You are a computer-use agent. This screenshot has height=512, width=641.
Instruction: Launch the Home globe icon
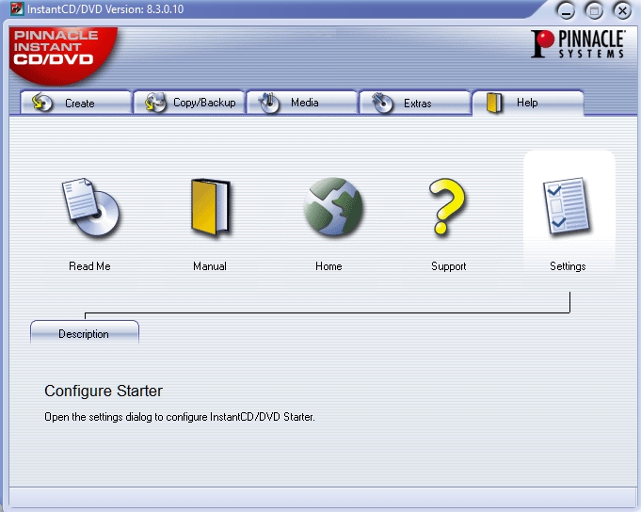[x=333, y=206]
